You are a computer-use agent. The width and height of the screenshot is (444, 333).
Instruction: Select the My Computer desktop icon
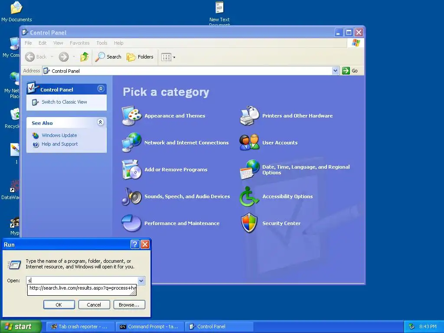click(11, 47)
